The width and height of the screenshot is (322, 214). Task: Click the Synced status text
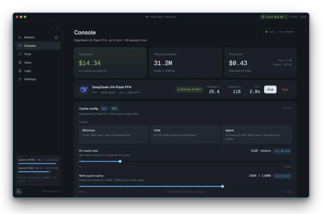[287, 108]
